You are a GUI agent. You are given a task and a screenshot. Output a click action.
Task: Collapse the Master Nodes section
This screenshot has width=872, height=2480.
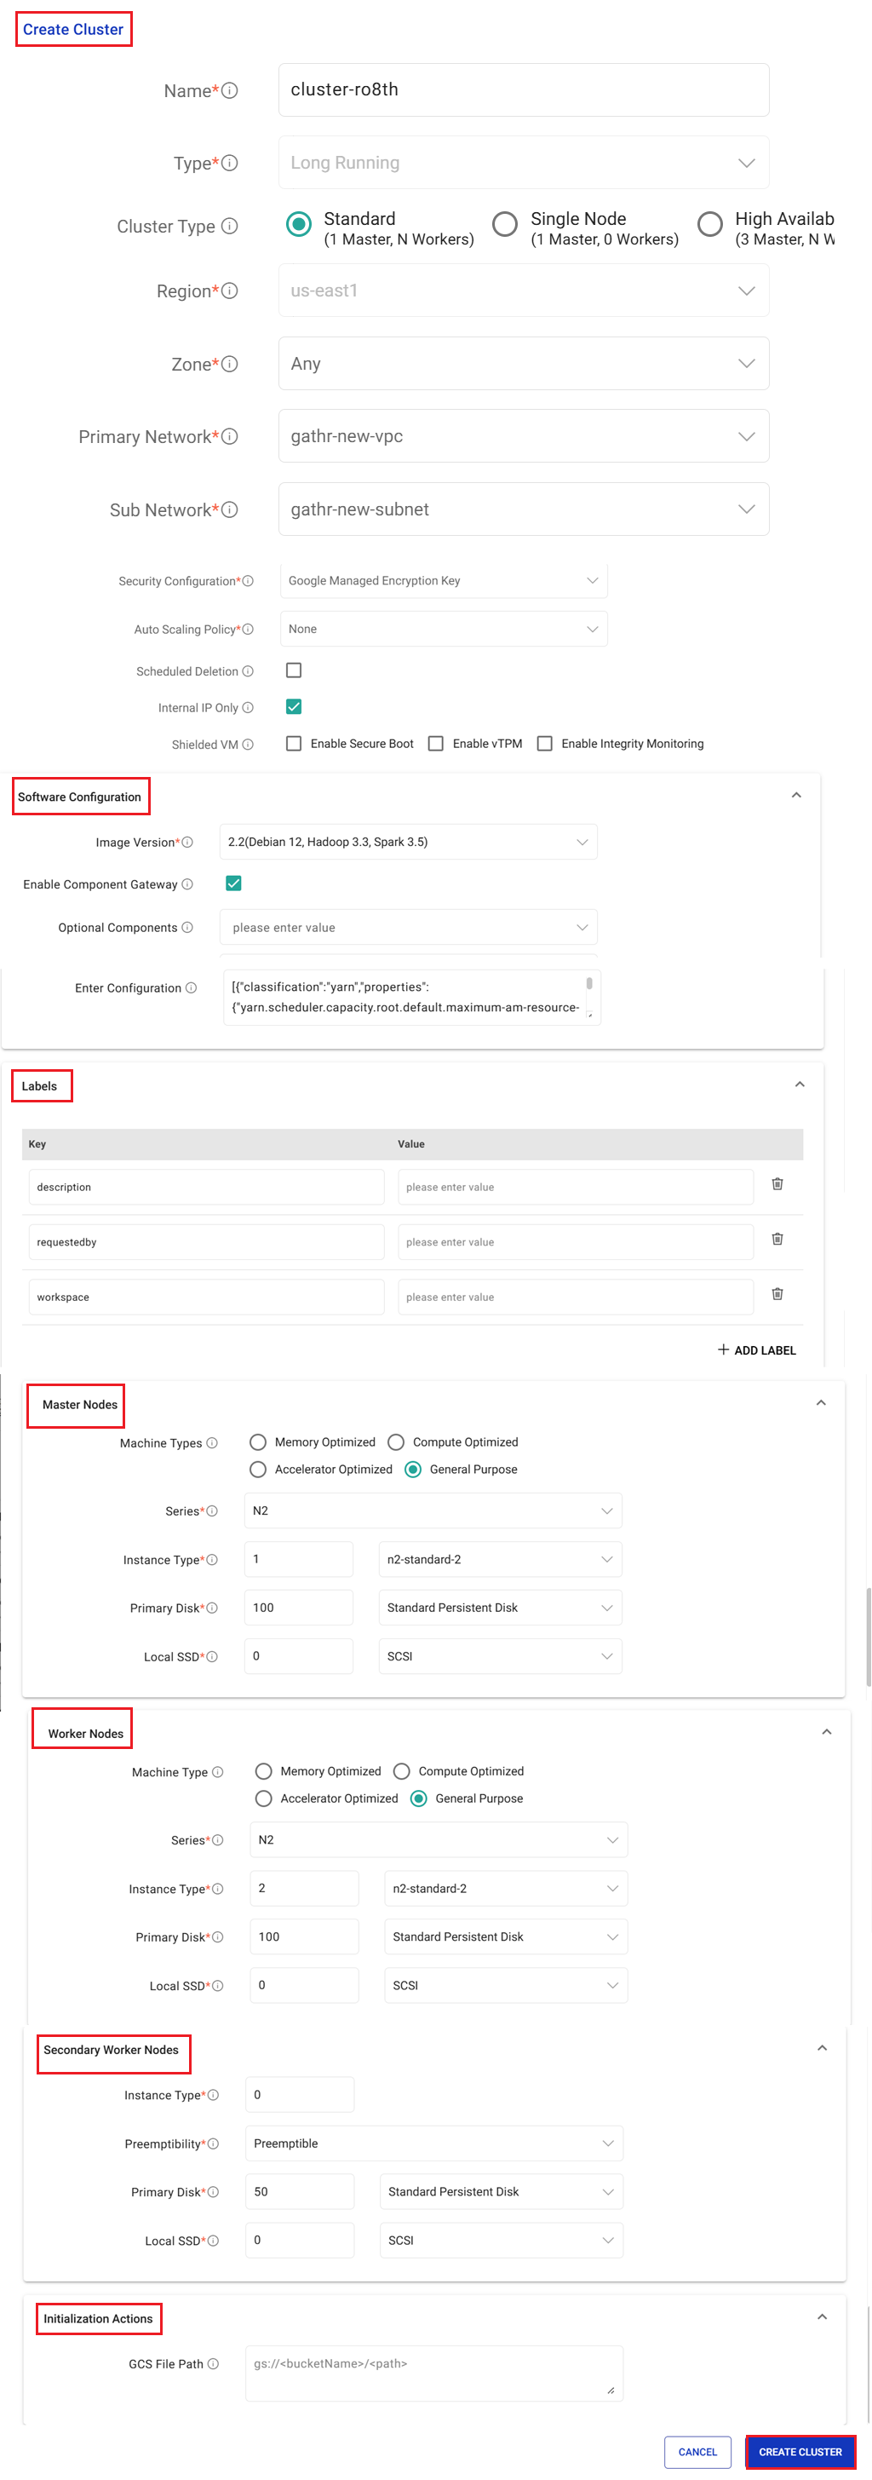tap(821, 1402)
